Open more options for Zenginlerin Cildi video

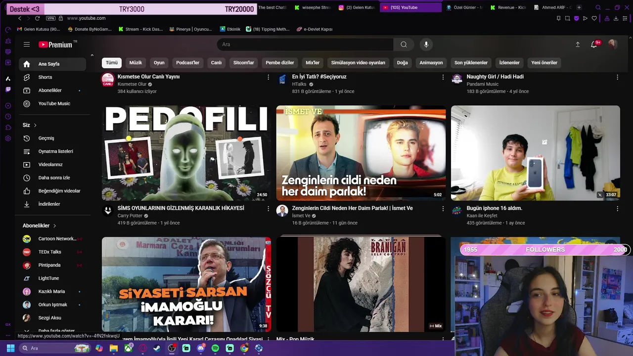443,209
